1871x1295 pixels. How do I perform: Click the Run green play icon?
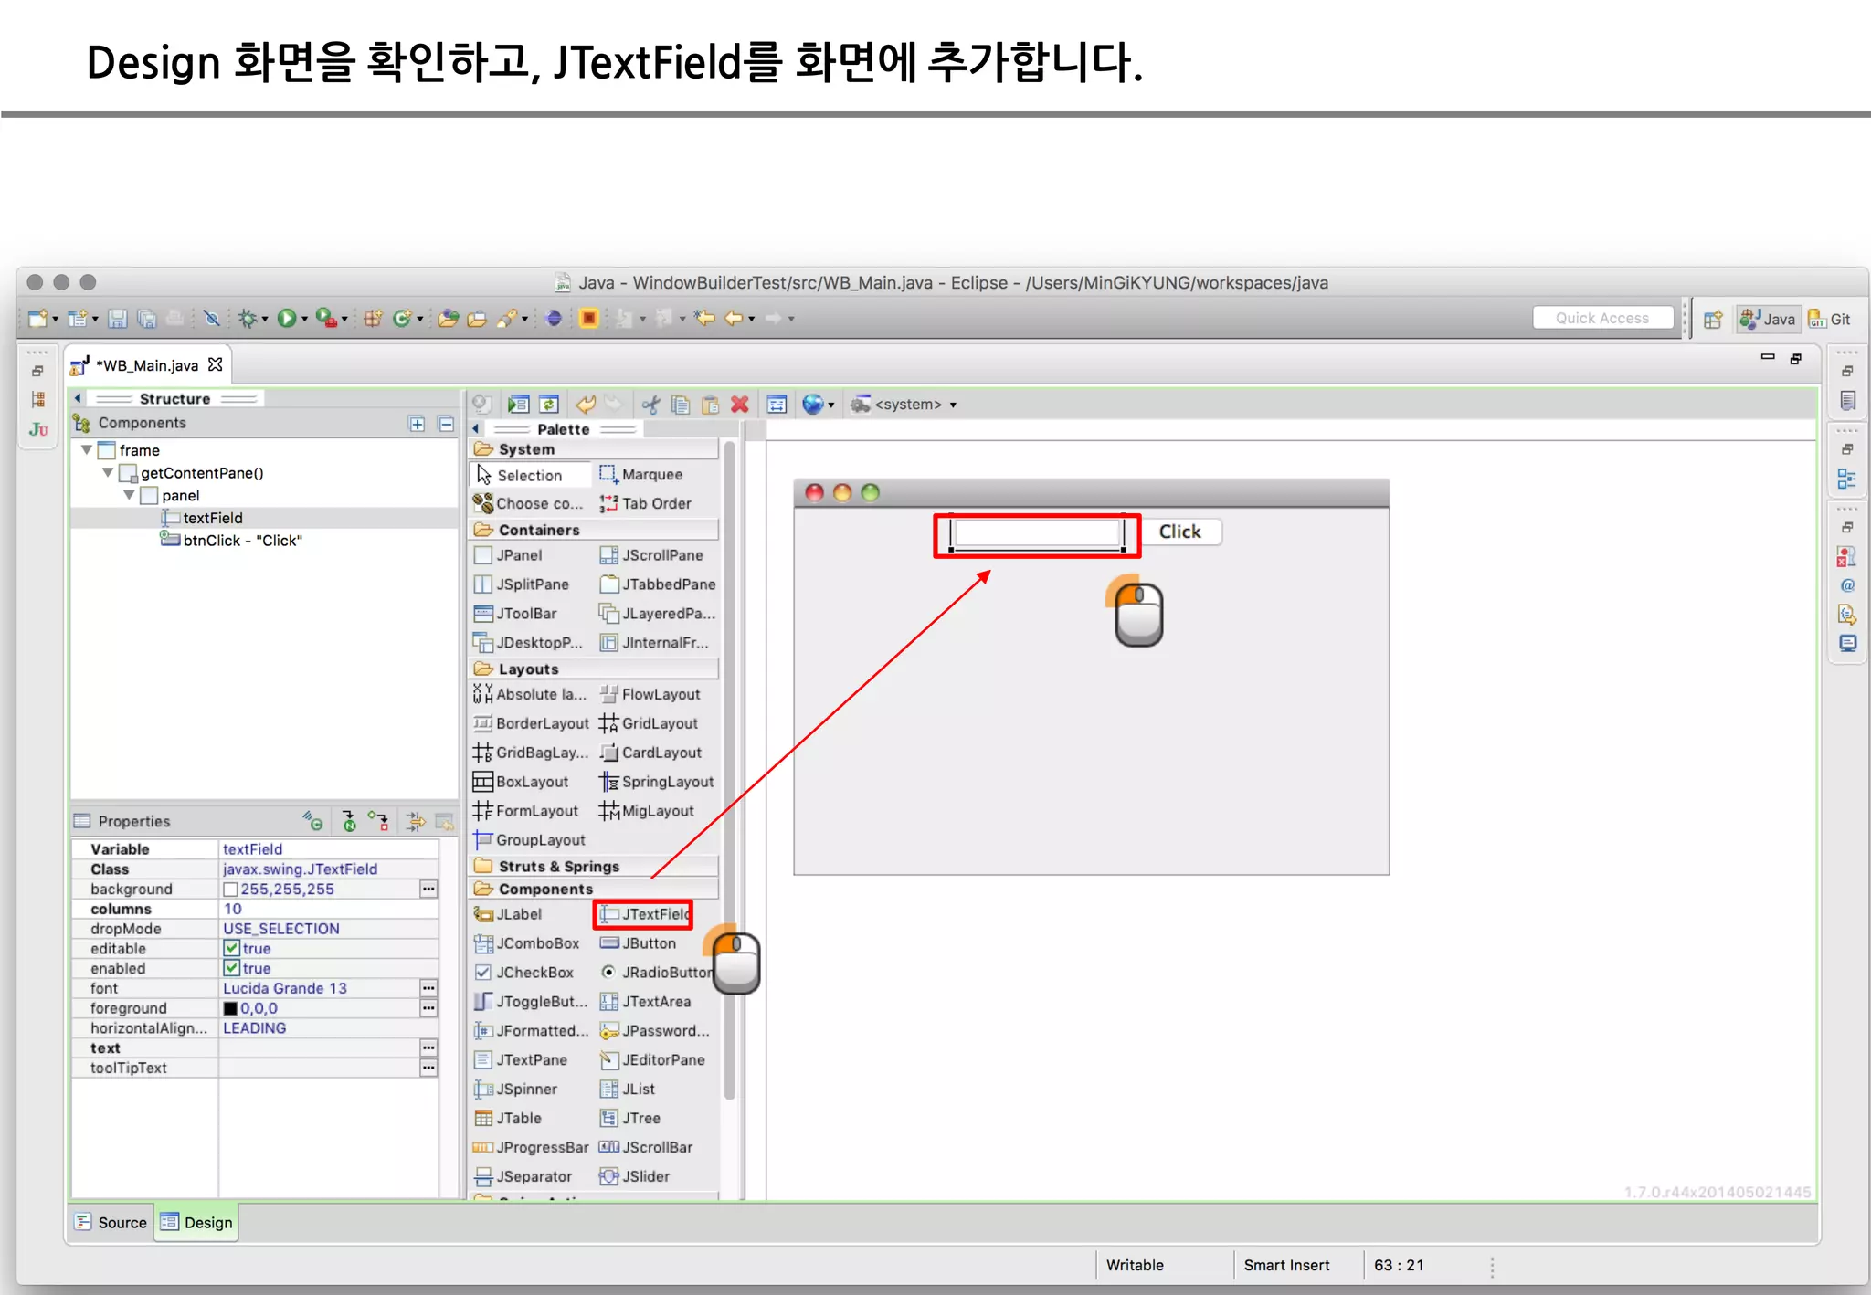point(287,318)
